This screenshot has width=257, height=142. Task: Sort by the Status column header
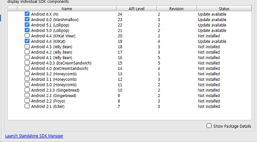point(224,9)
